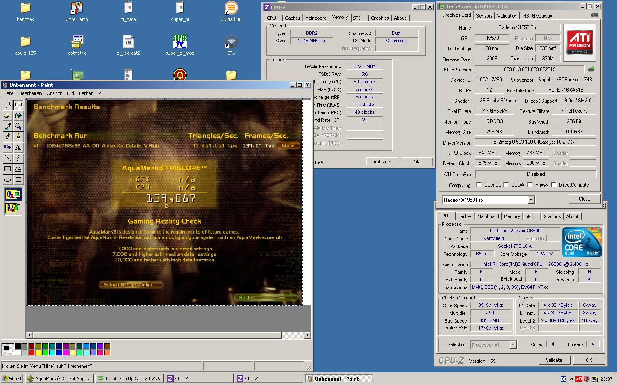Click Validate in the lower CPU-Z window
Image resolution: width=617 pixels, height=385 pixels.
554,360
